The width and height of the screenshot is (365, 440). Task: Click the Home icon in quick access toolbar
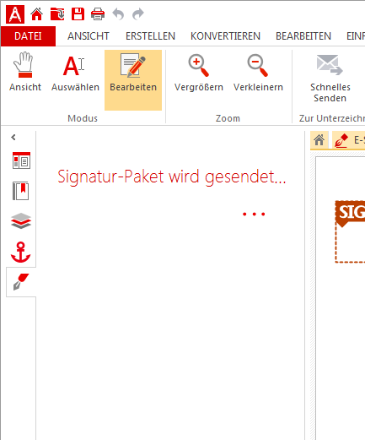(x=37, y=14)
